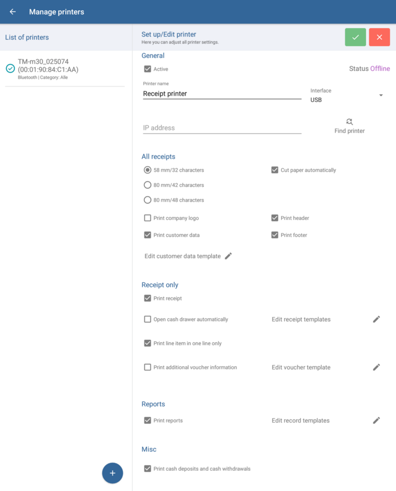Viewport: 396px width, 491px height.
Task: Enable the Print company logo checkbox
Action: (x=148, y=218)
